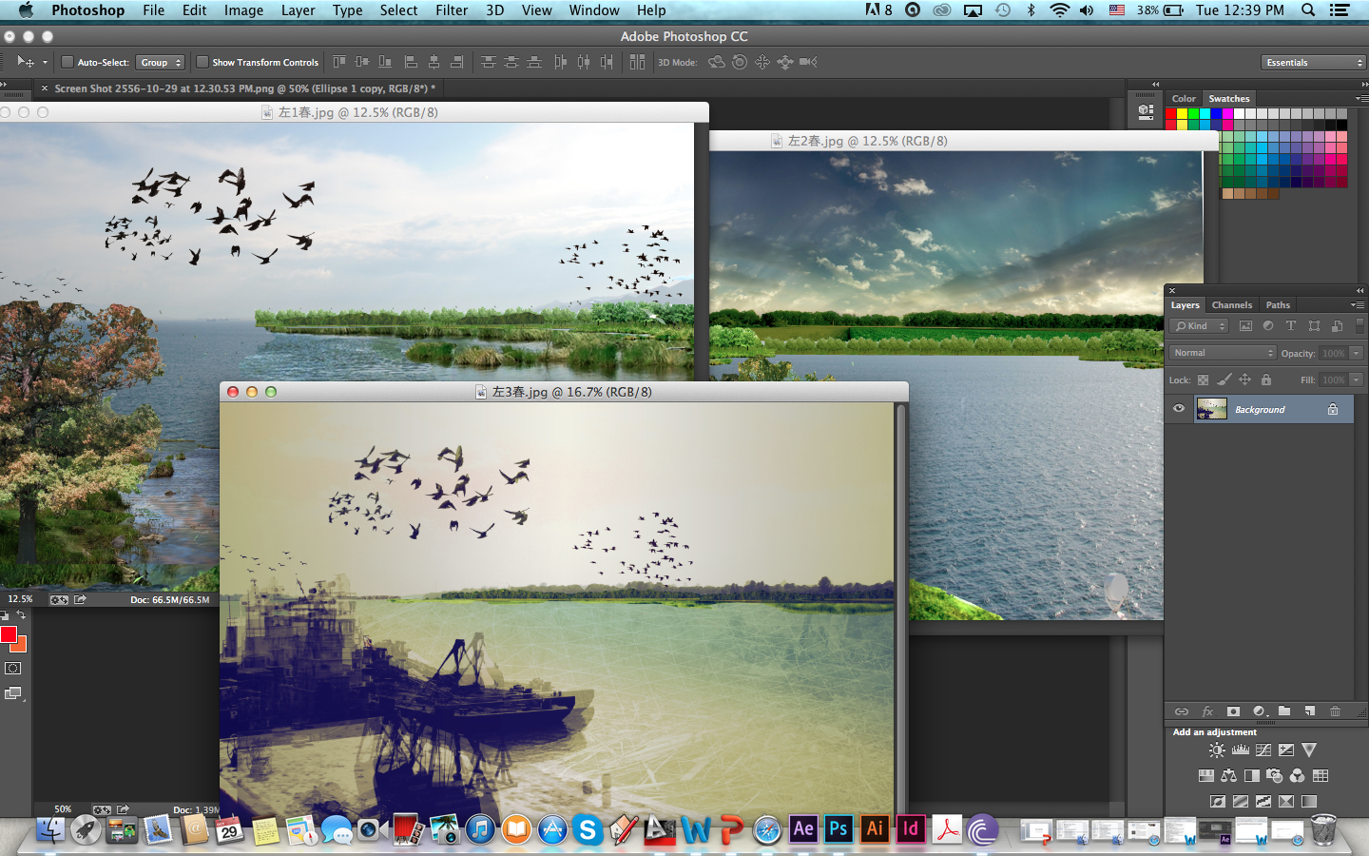Screen dimensions: 1369x856
Task: Add a Levels adjustment from the panel
Action: click(x=1241, y=750)
